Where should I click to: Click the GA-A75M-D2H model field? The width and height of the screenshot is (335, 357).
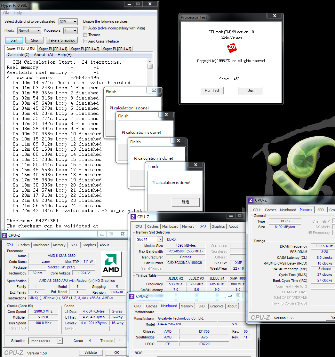click(187, 324)
